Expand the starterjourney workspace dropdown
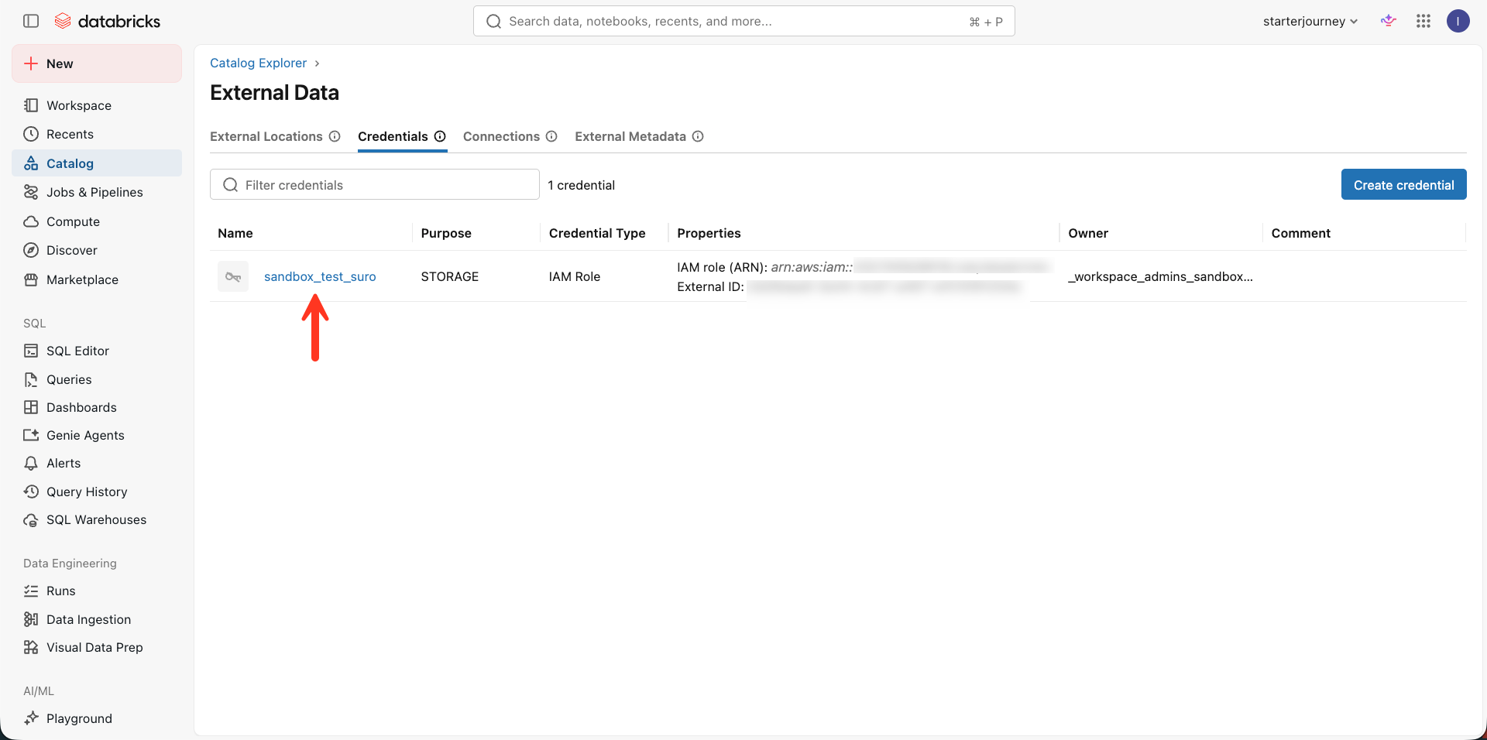The width and height of the screenshot is (1487, 740). coord(1310,21)
